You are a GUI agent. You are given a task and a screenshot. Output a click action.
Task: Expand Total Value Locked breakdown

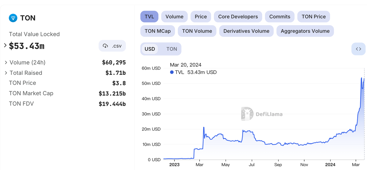(5, 46)
